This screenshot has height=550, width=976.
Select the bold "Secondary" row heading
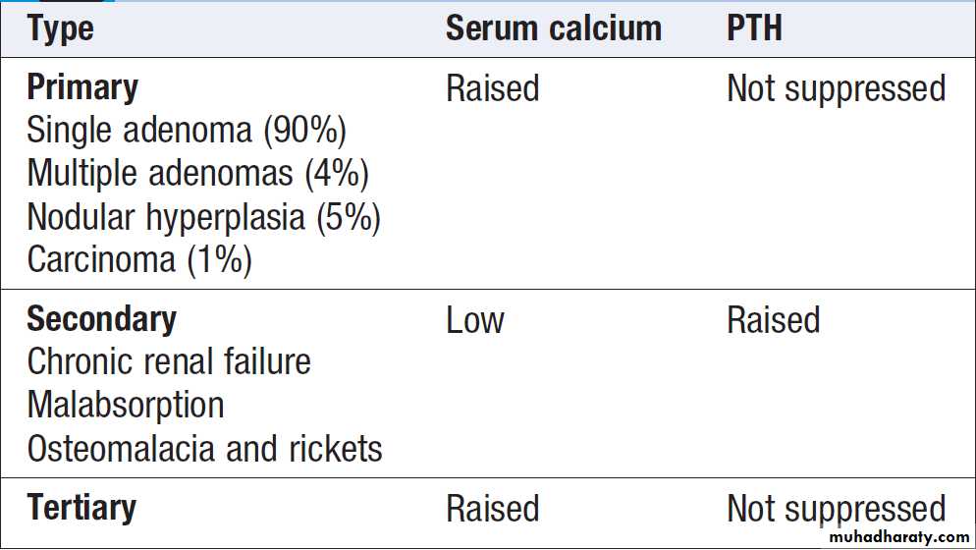[101, 319]
